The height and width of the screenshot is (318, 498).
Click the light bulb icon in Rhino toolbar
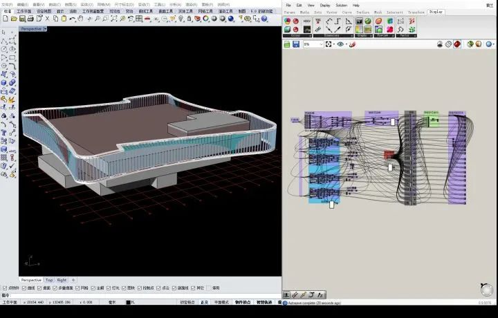181,19
